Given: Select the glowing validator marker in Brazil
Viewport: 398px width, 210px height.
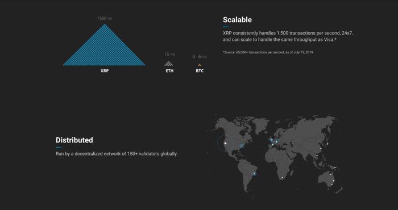Looking at the screenshot, I should point(255,174).
